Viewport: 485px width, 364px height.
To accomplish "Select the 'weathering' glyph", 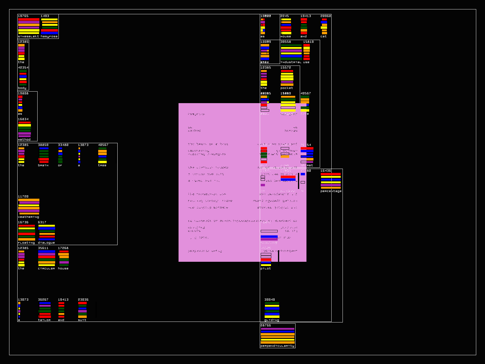I will tap(28, 207).
